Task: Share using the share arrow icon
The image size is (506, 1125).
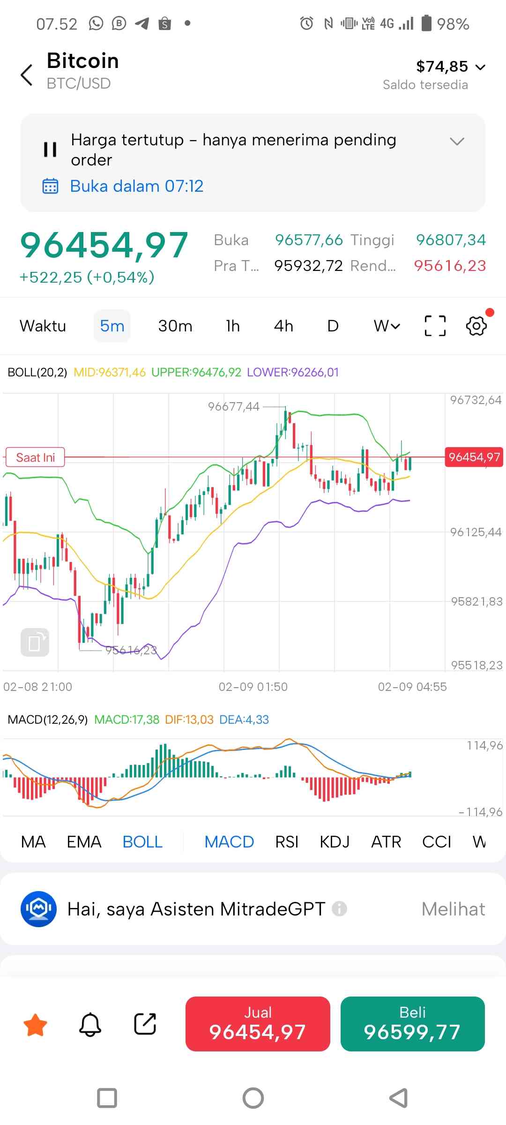Action: tap(145, 1024)
